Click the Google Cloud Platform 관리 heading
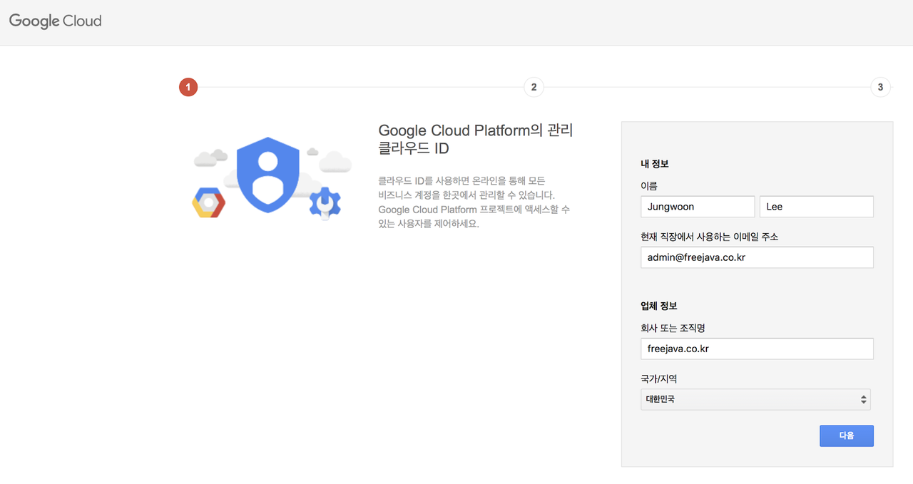 tap(476, 140)
